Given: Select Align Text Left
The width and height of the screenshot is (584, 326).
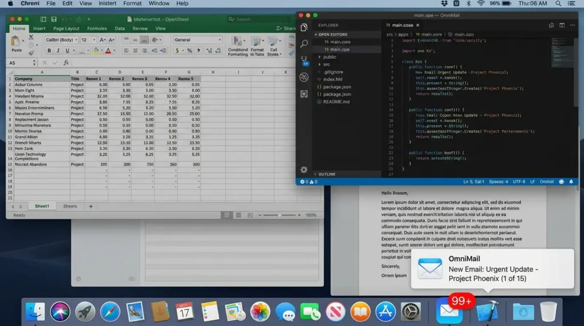Looking at the screenshot, I should click(x=126, y=51).
